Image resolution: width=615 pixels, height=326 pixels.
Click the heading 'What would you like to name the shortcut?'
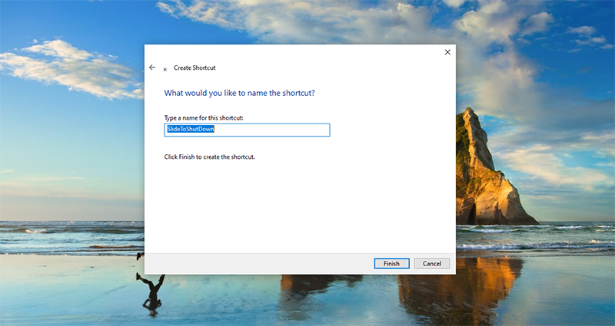pyautogui.click(x=239, y=93)
